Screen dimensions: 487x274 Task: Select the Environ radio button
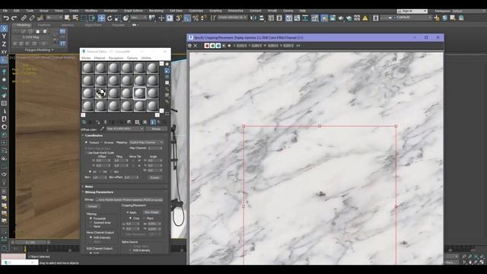coord(101,142)
